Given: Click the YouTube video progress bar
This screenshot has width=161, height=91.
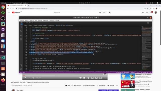Looking at the screenshot, I should click(65, 76).
